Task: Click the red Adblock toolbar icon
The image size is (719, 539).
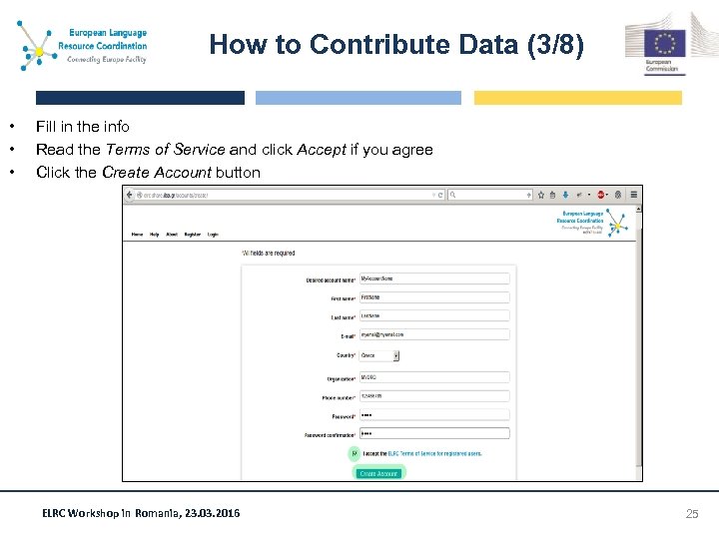Action: click(601, 195)
